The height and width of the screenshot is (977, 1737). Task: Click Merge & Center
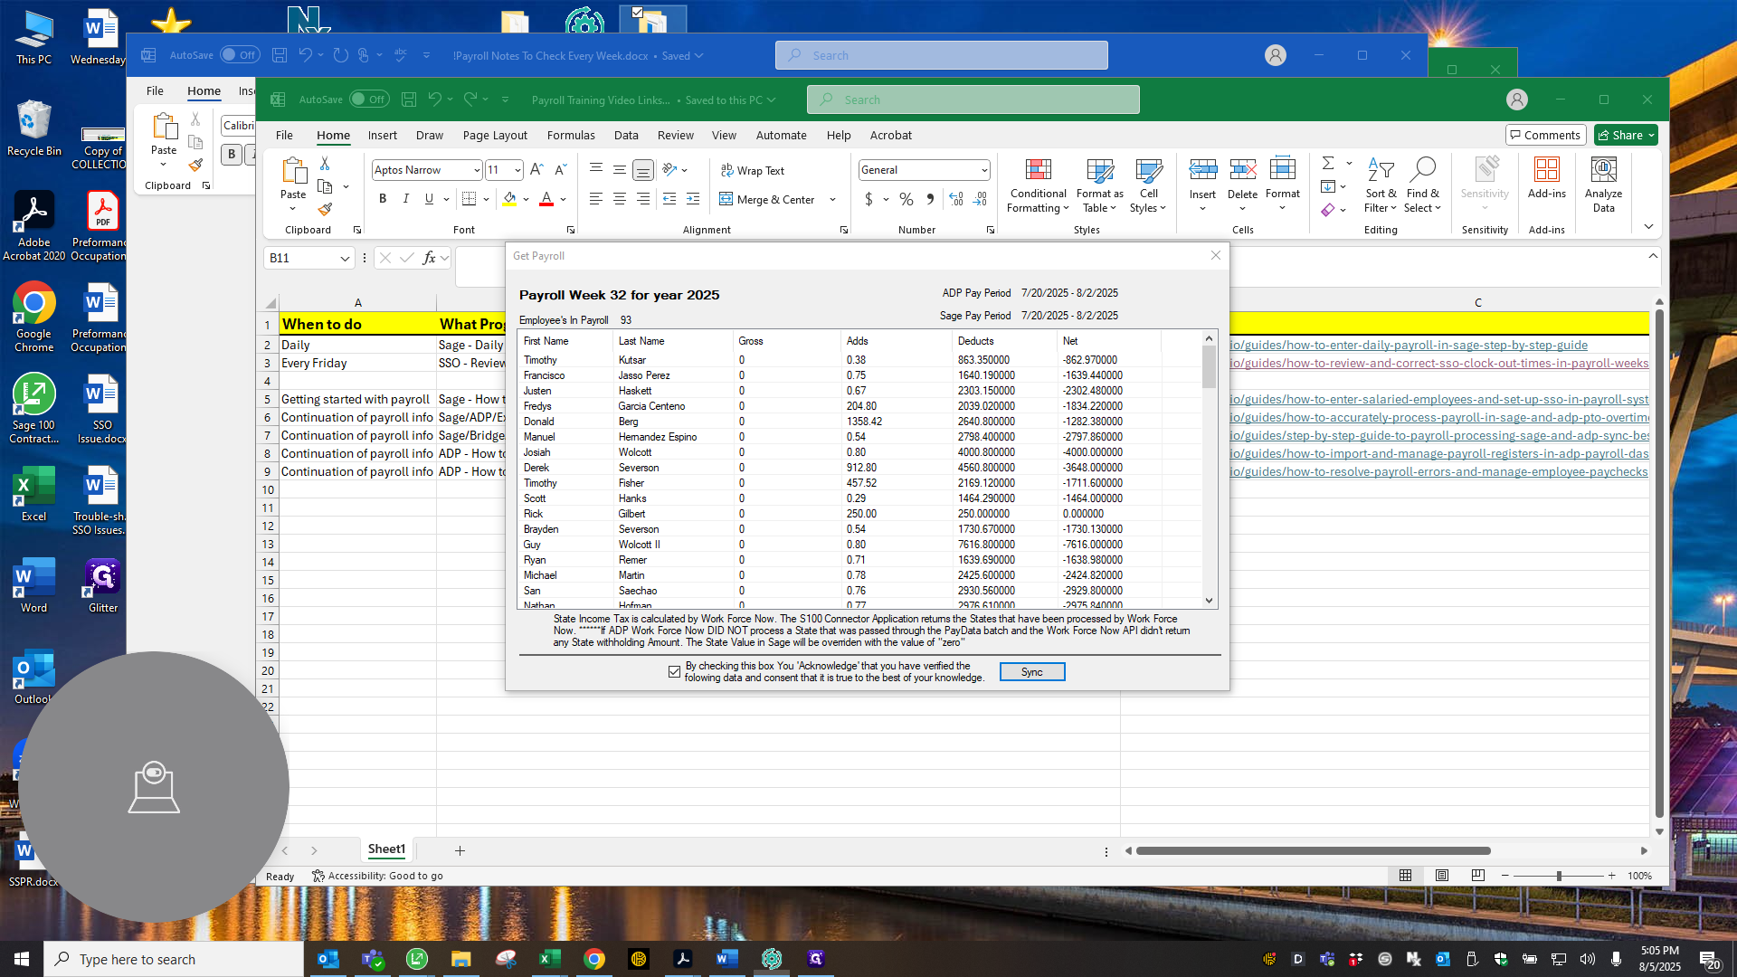[x=767, y=199]
